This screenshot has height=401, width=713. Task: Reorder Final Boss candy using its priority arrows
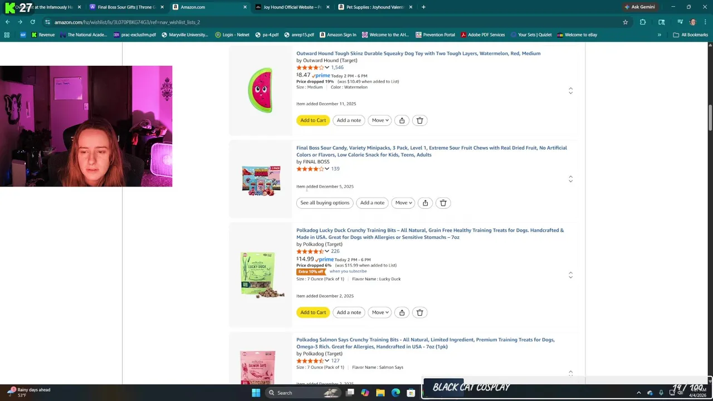coord(570,179)
